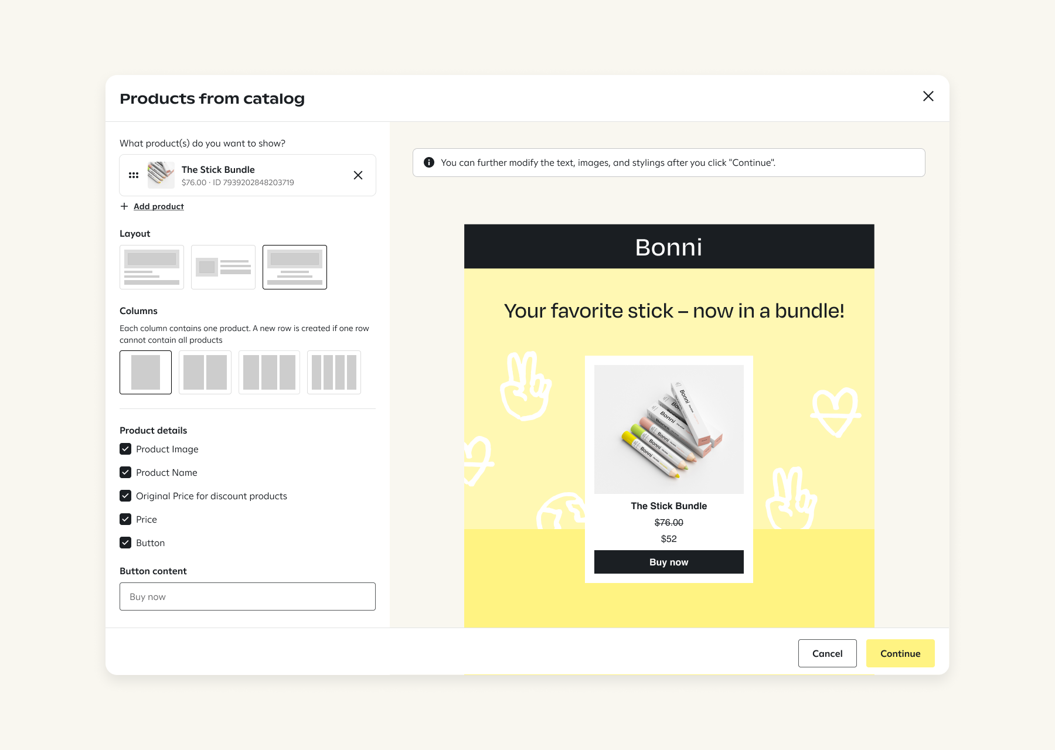
Task: Choose the one-column option
Action: click(x=145, y=372)
